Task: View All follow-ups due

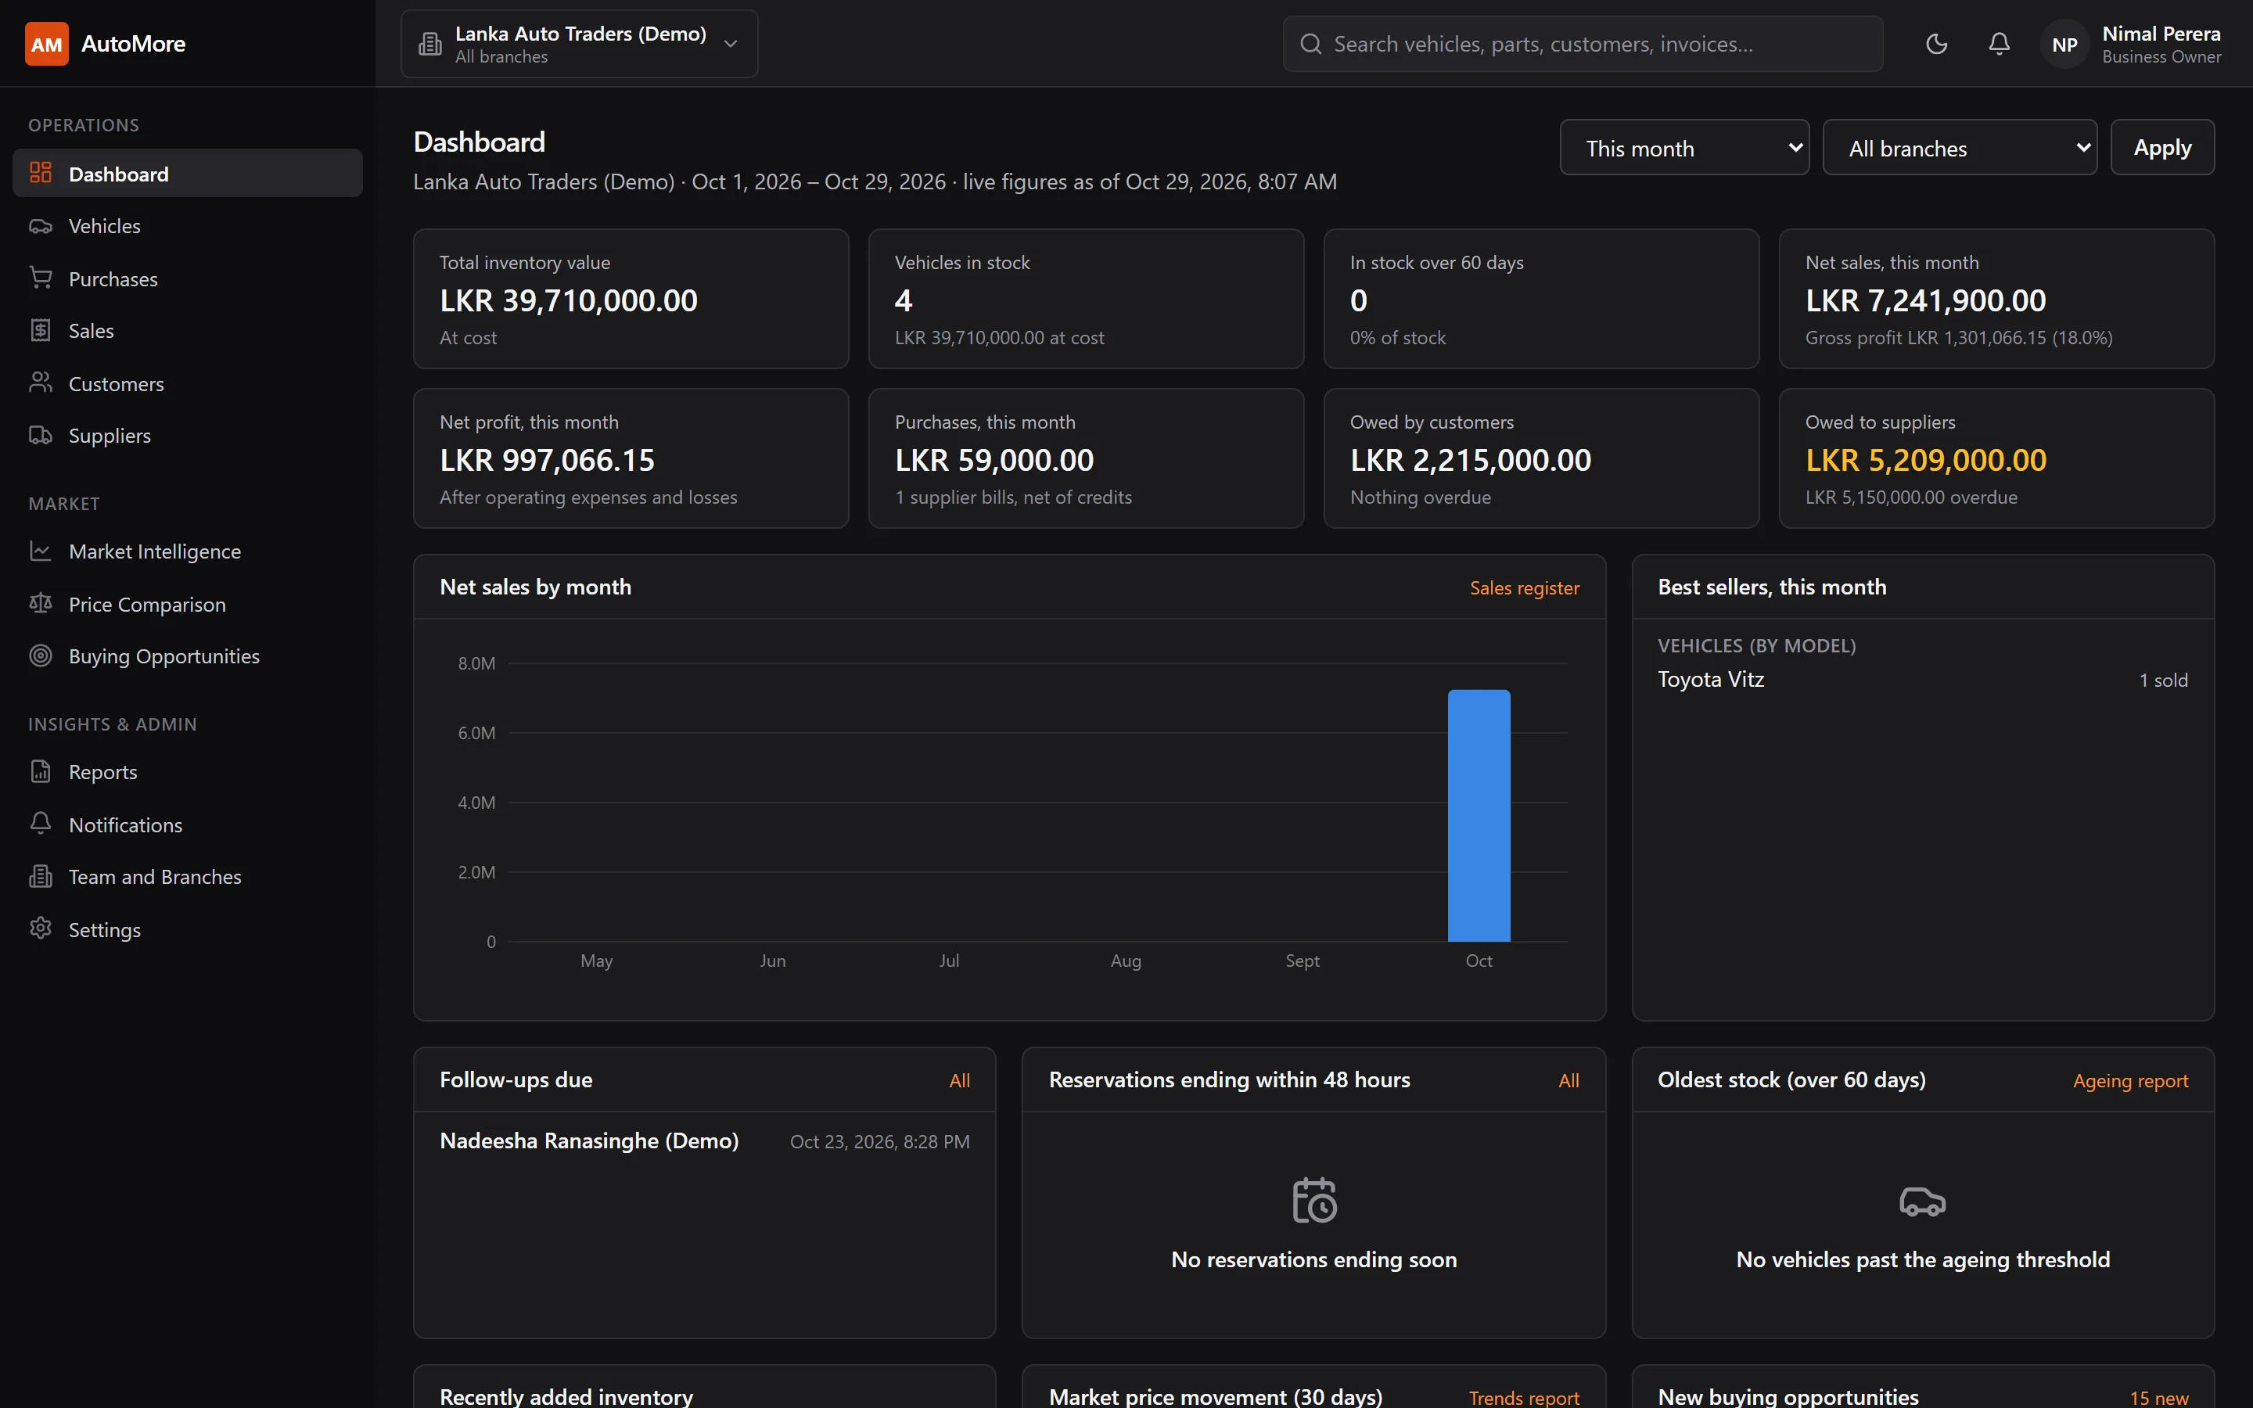Action: (959, 1080)
